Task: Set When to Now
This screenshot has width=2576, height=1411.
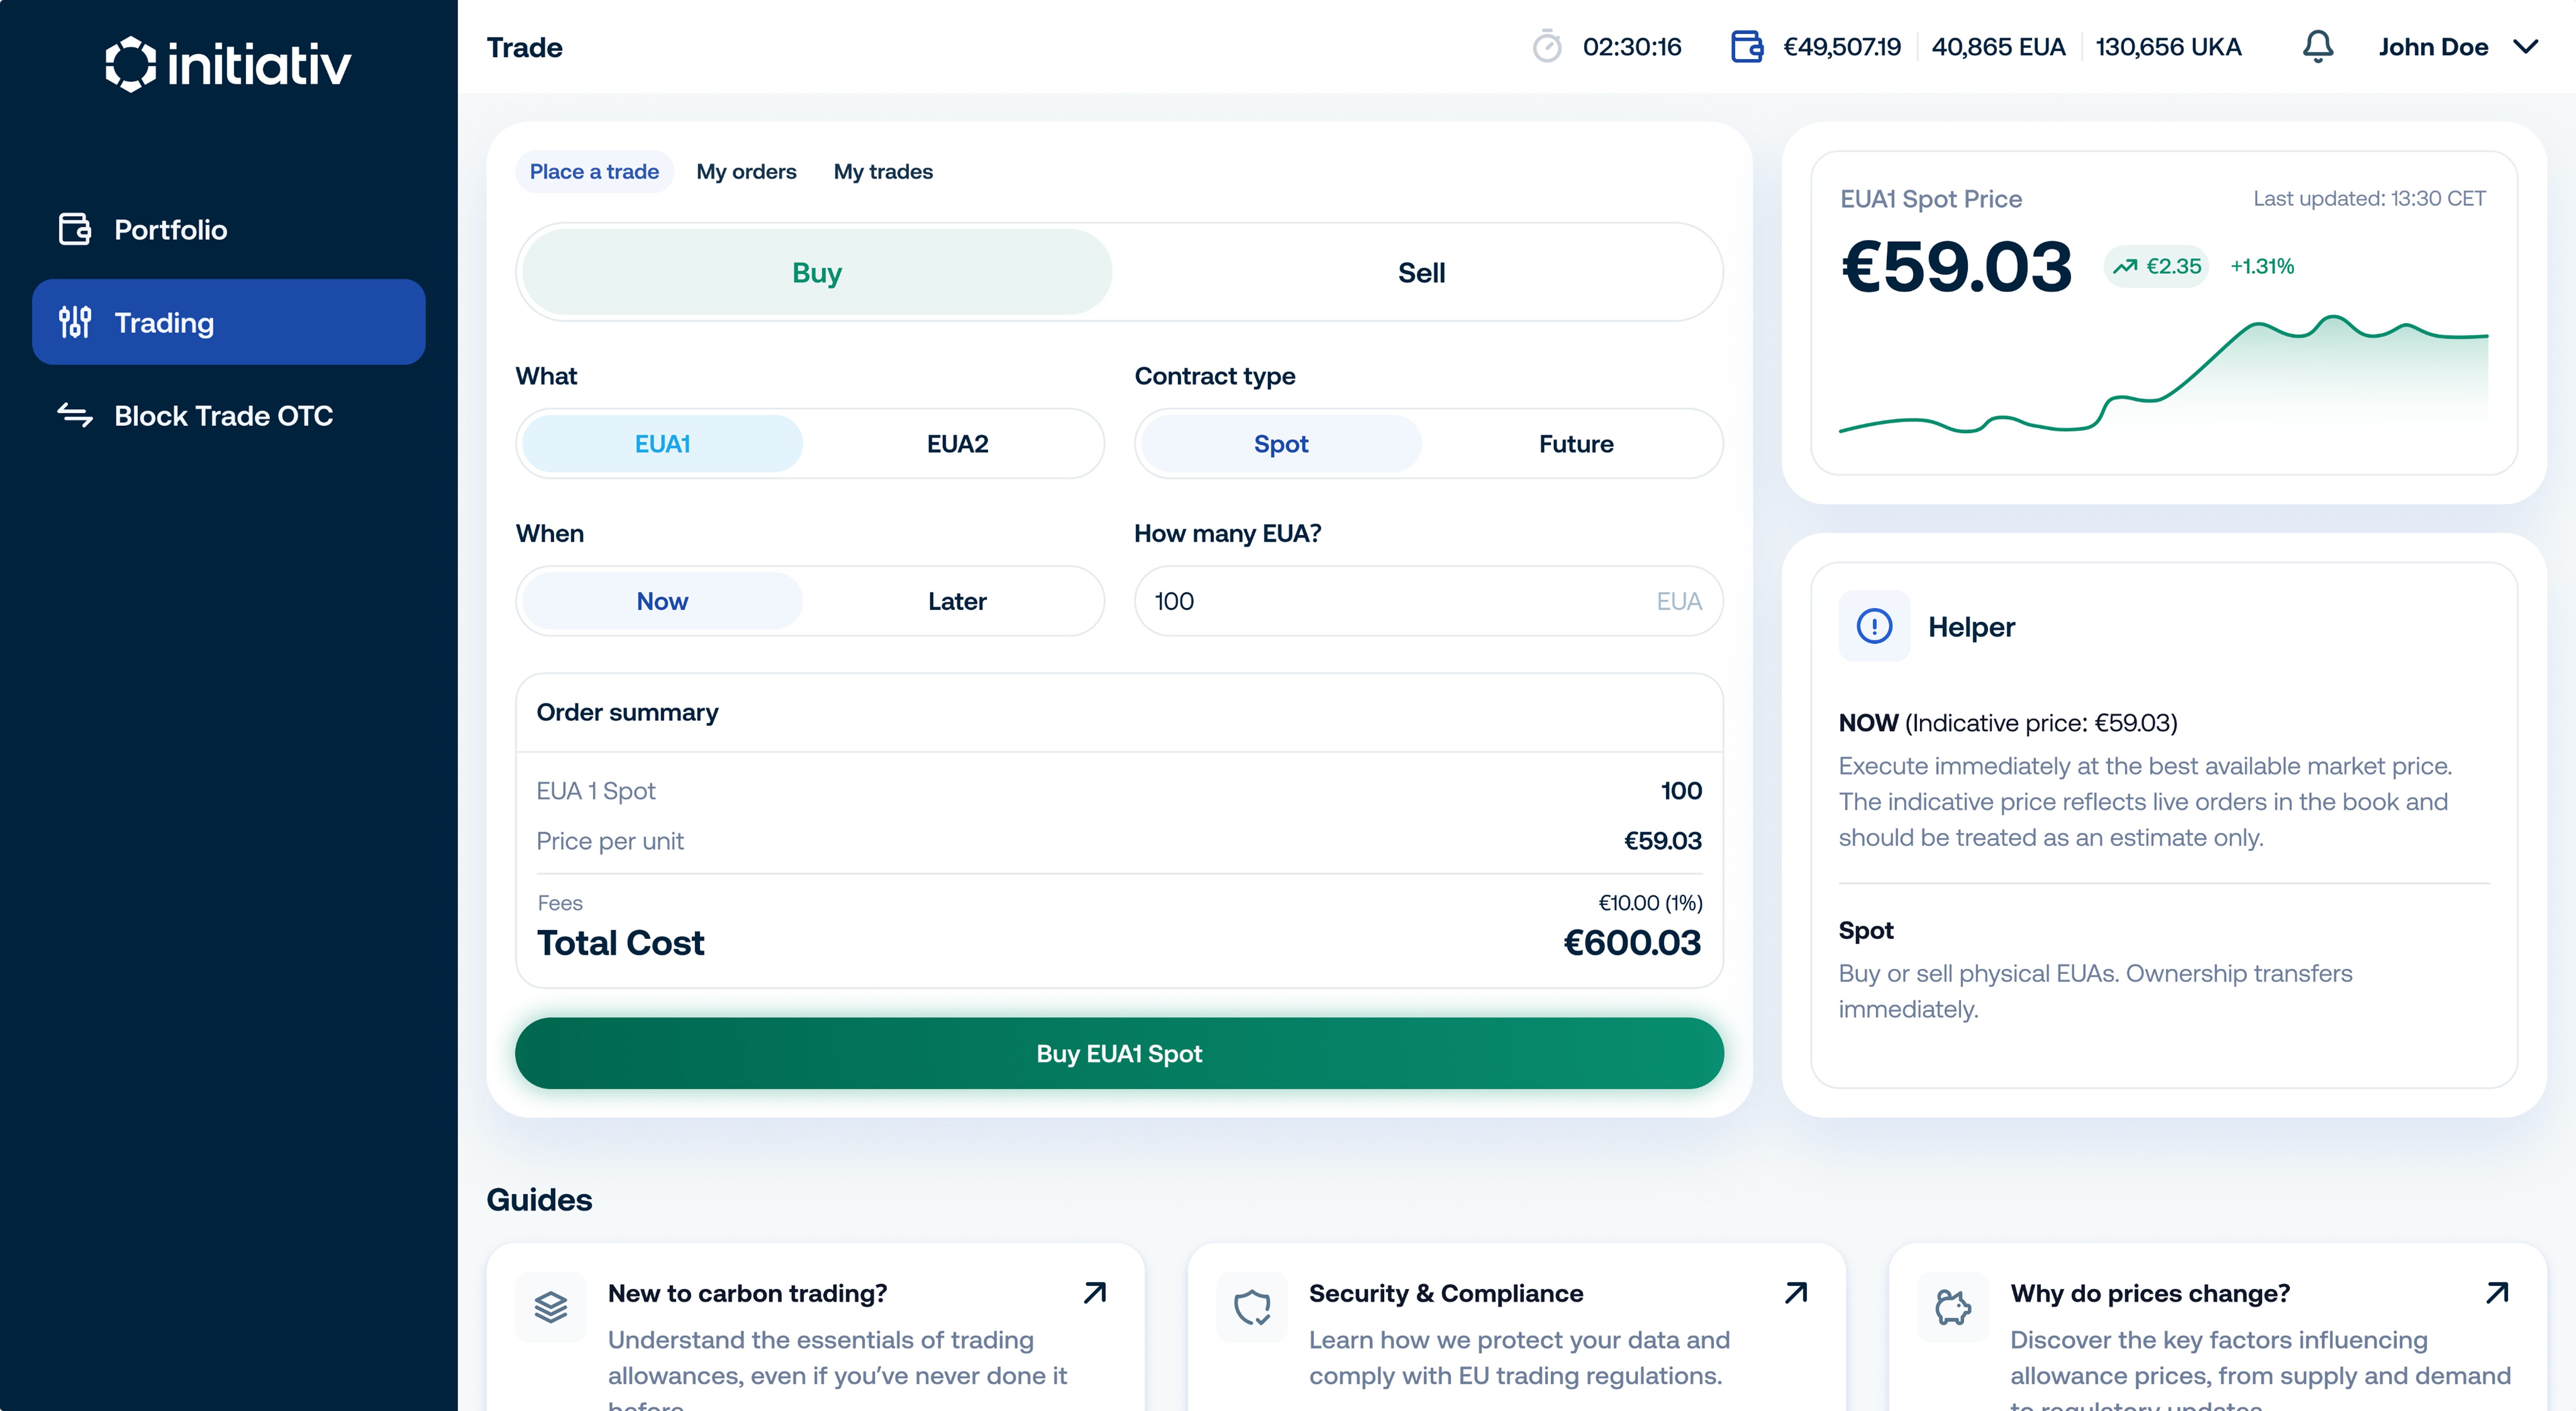Action: pos(662,601)
